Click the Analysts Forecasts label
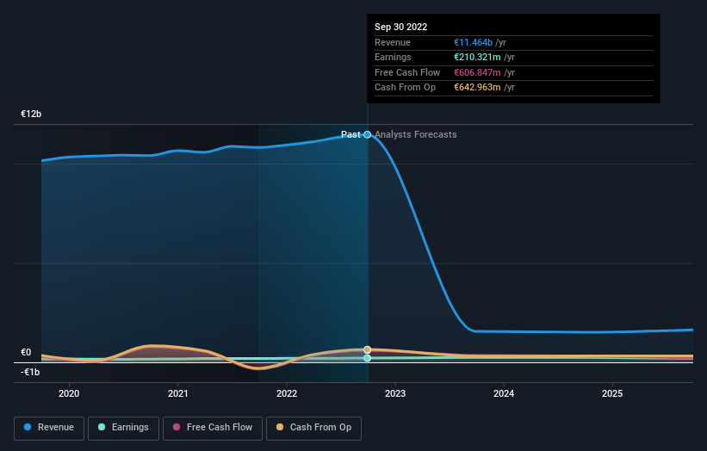 (416, 135)
